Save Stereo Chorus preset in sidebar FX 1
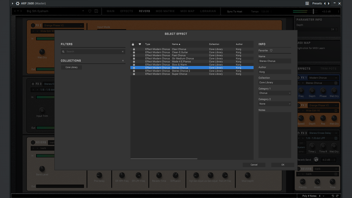Image resolution: width=352 pixels, height=198 pixels. (336, 83)
